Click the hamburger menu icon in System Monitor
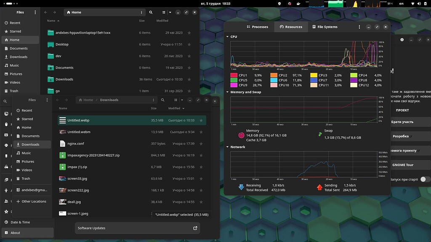Image resolution: width=431 pixels, height=242 pixels. pos(359,26)
